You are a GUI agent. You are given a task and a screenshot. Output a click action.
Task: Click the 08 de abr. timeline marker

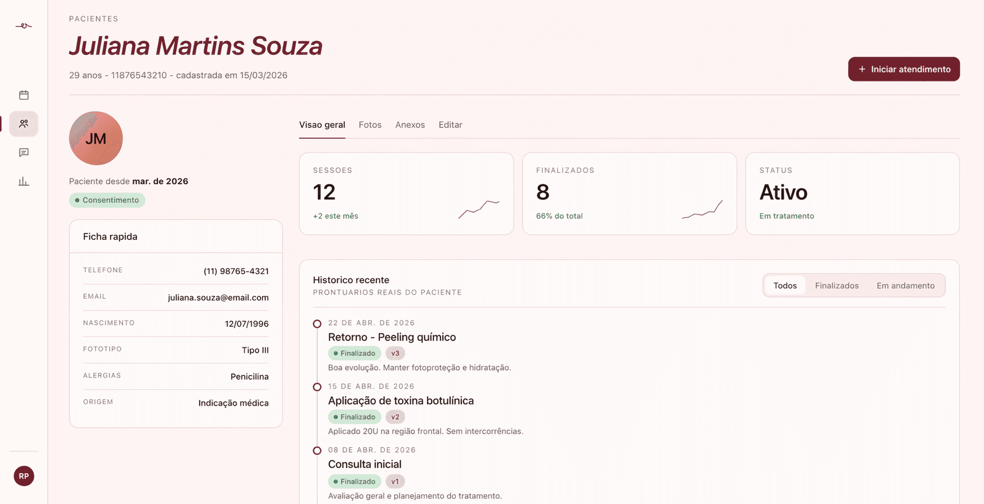[317, 451]
